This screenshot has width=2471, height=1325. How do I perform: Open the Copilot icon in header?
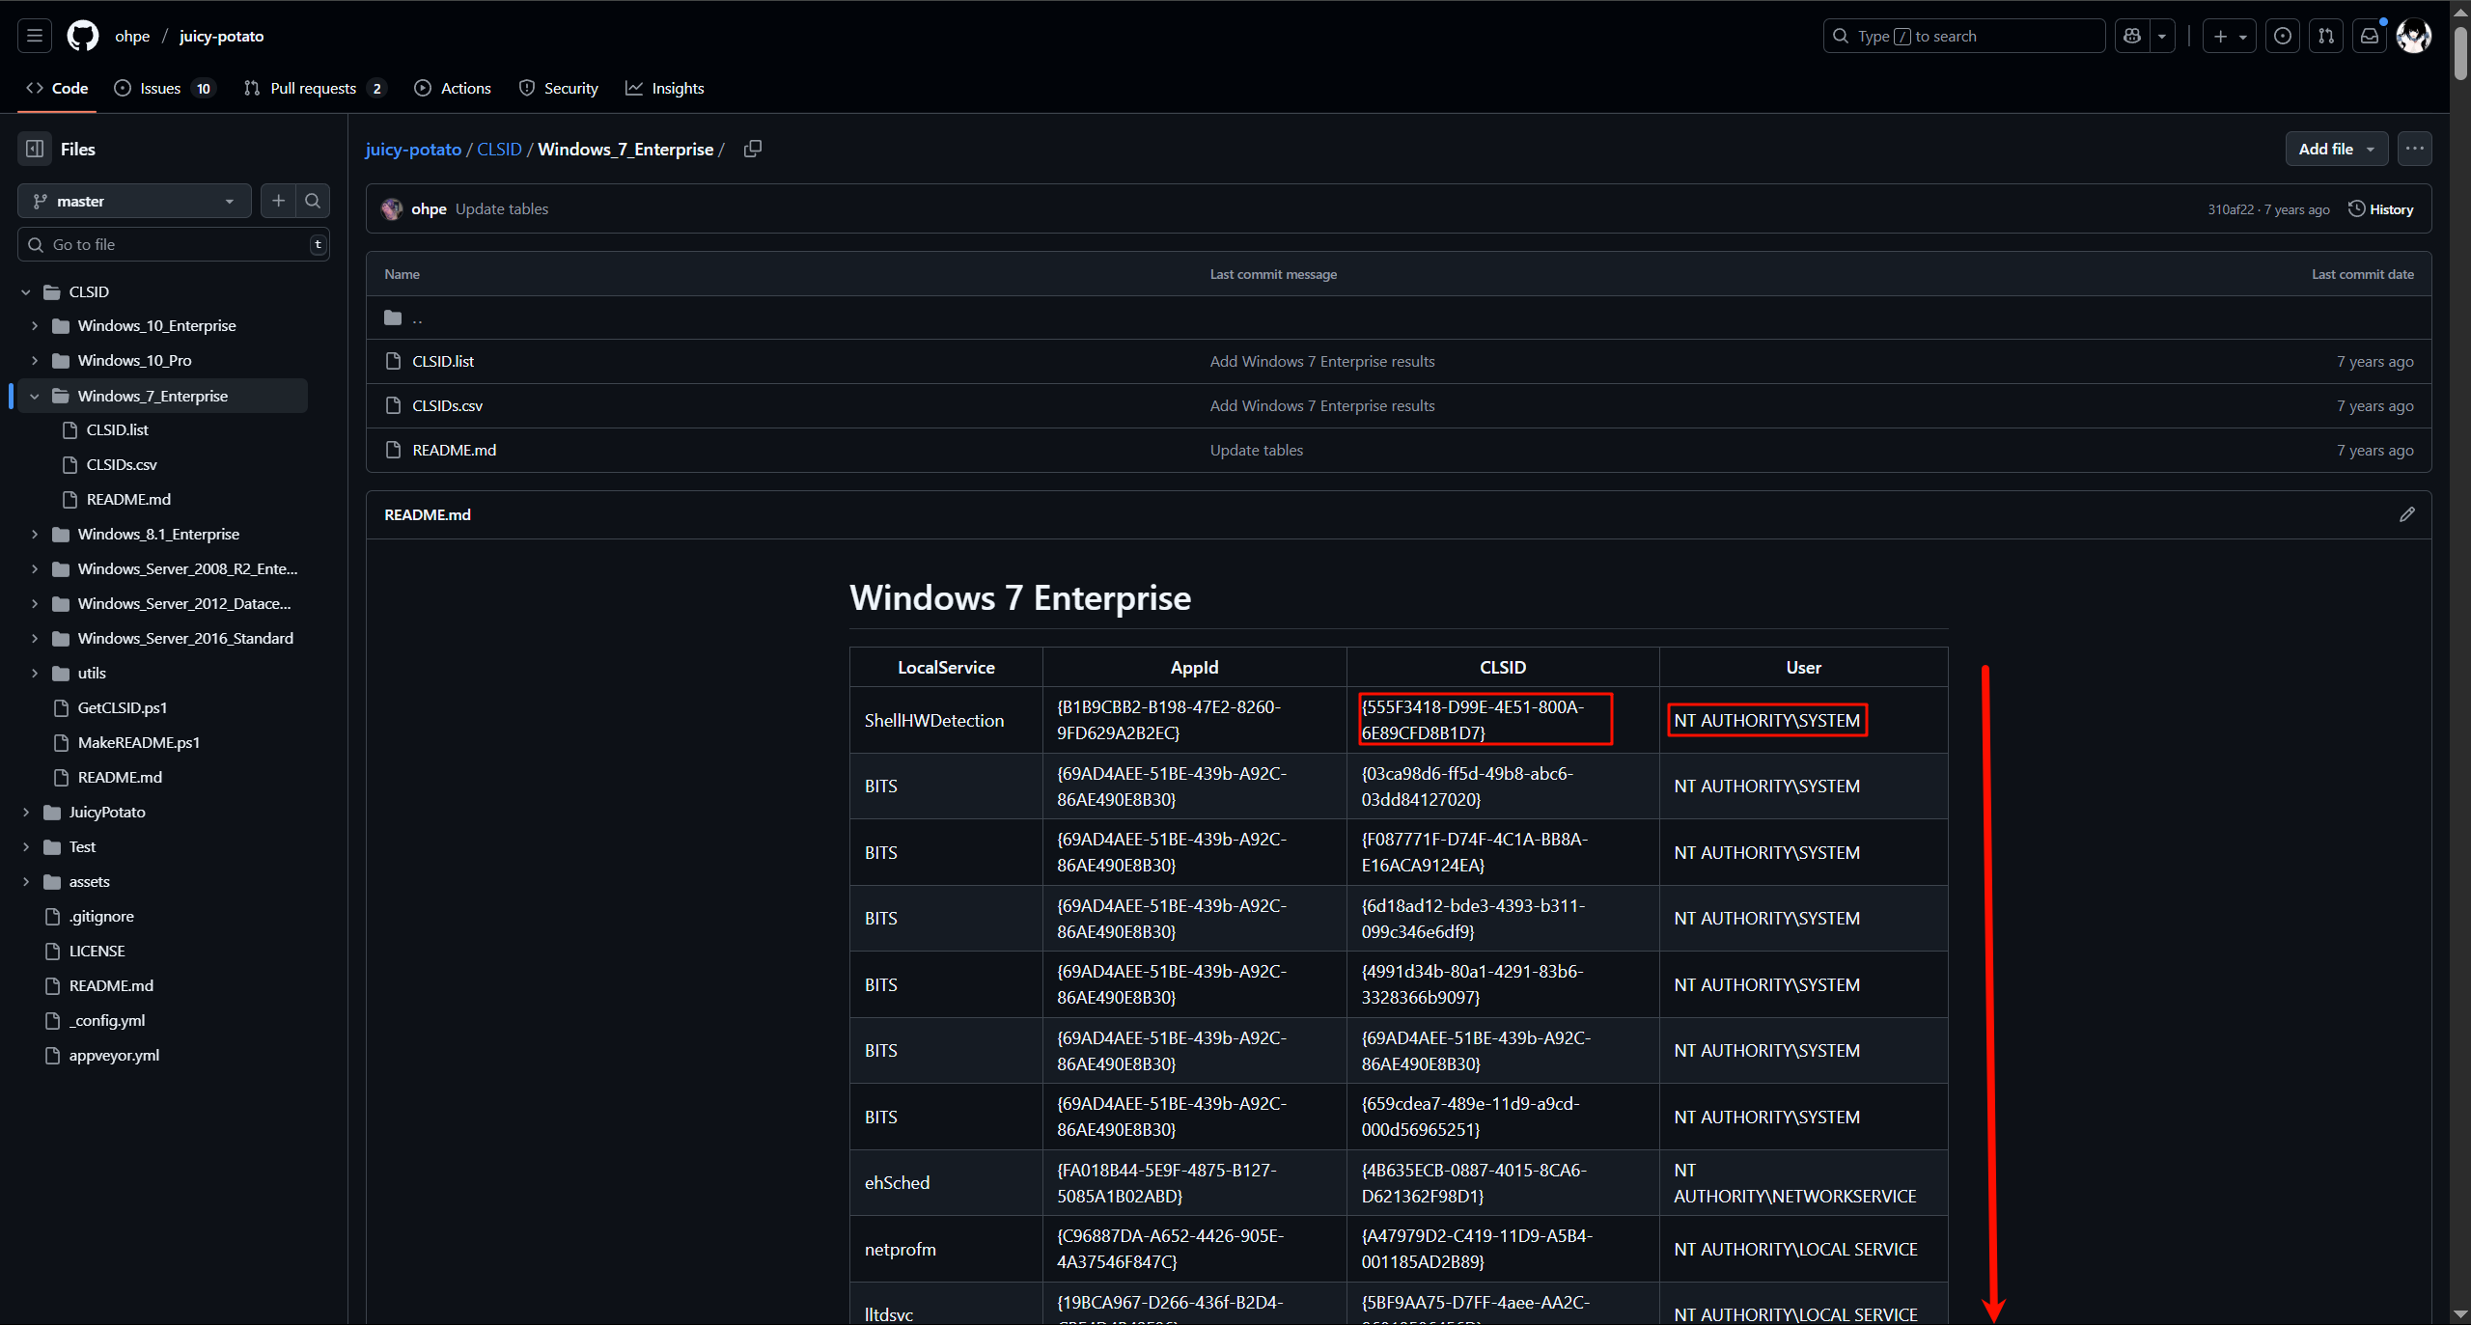[x=2132, y=36]
